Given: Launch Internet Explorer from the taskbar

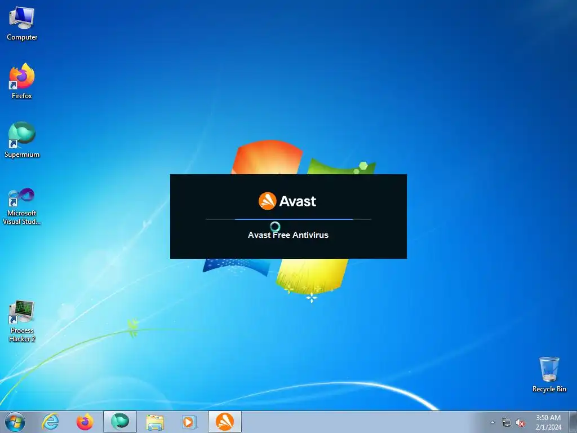Looking at the screenshot, I should pos(50,422).
